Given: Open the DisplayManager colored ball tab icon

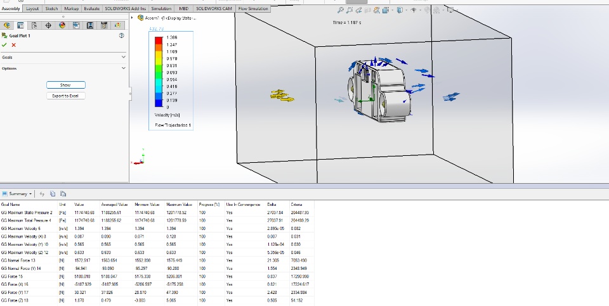Looking at the screenshot, I should tap(62, 25).
